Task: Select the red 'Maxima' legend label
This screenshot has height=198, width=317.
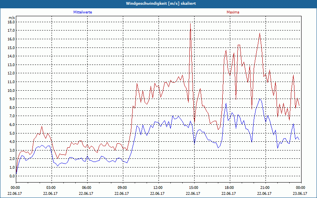Action: [233, 12]
